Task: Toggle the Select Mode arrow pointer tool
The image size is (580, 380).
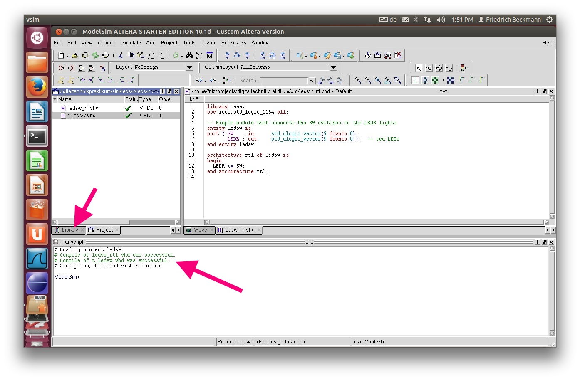Action: pos(419,68)
